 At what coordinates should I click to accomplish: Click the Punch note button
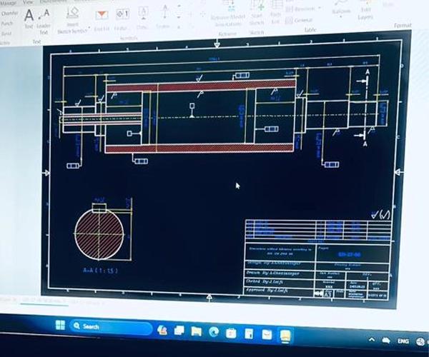6,24
